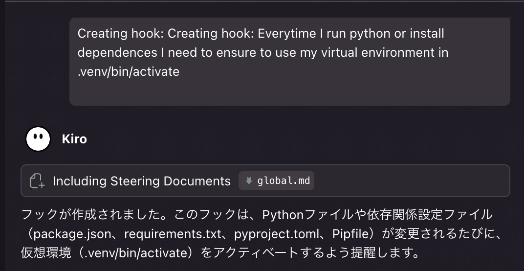Open the global.md steering file chip
The image size is (524, 271).
pyautogui.click(x=277, y=181)
